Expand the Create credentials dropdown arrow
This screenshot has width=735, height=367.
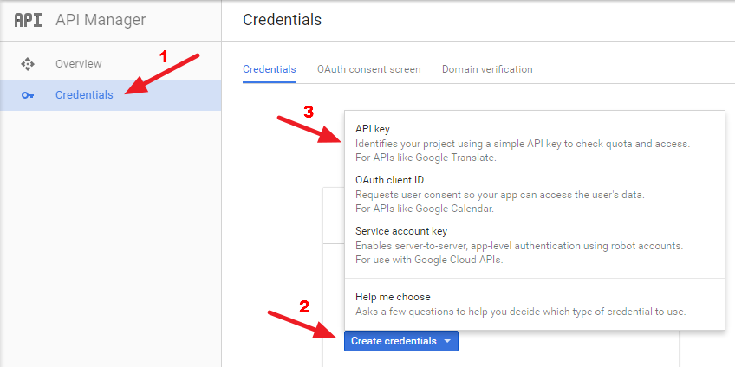447,341
